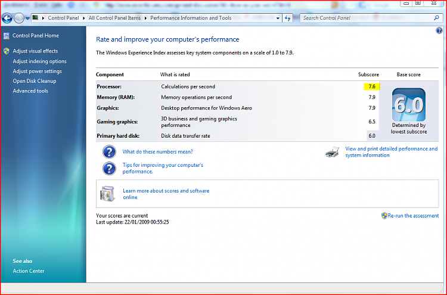Click the Last update date text
Screen dimensions: 447x295
132,222
